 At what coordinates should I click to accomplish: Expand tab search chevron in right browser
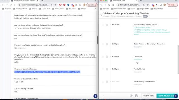176,1
